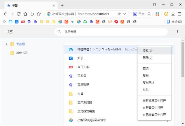Open a new tab with the plus button
This screenshot has width=185, height=126.
click(x=62, y=5)
